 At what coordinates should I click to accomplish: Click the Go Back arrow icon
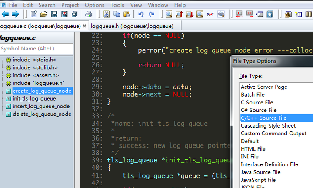point(5,14)
